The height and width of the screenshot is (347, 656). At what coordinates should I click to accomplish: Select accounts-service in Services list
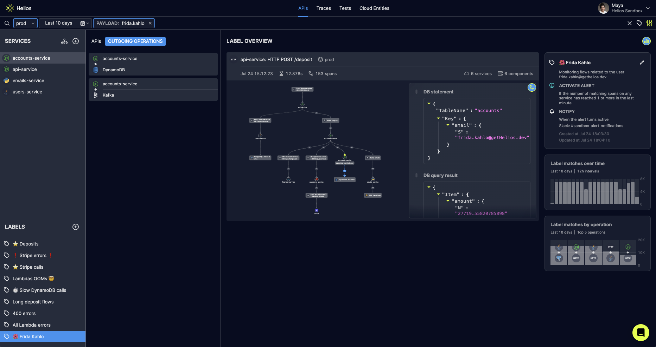click(x=43, y=58)
